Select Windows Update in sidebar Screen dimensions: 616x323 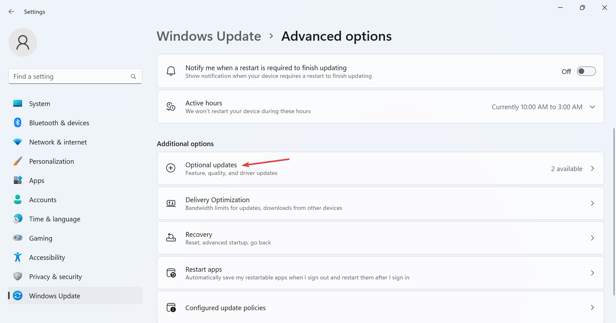click(75, 296)
